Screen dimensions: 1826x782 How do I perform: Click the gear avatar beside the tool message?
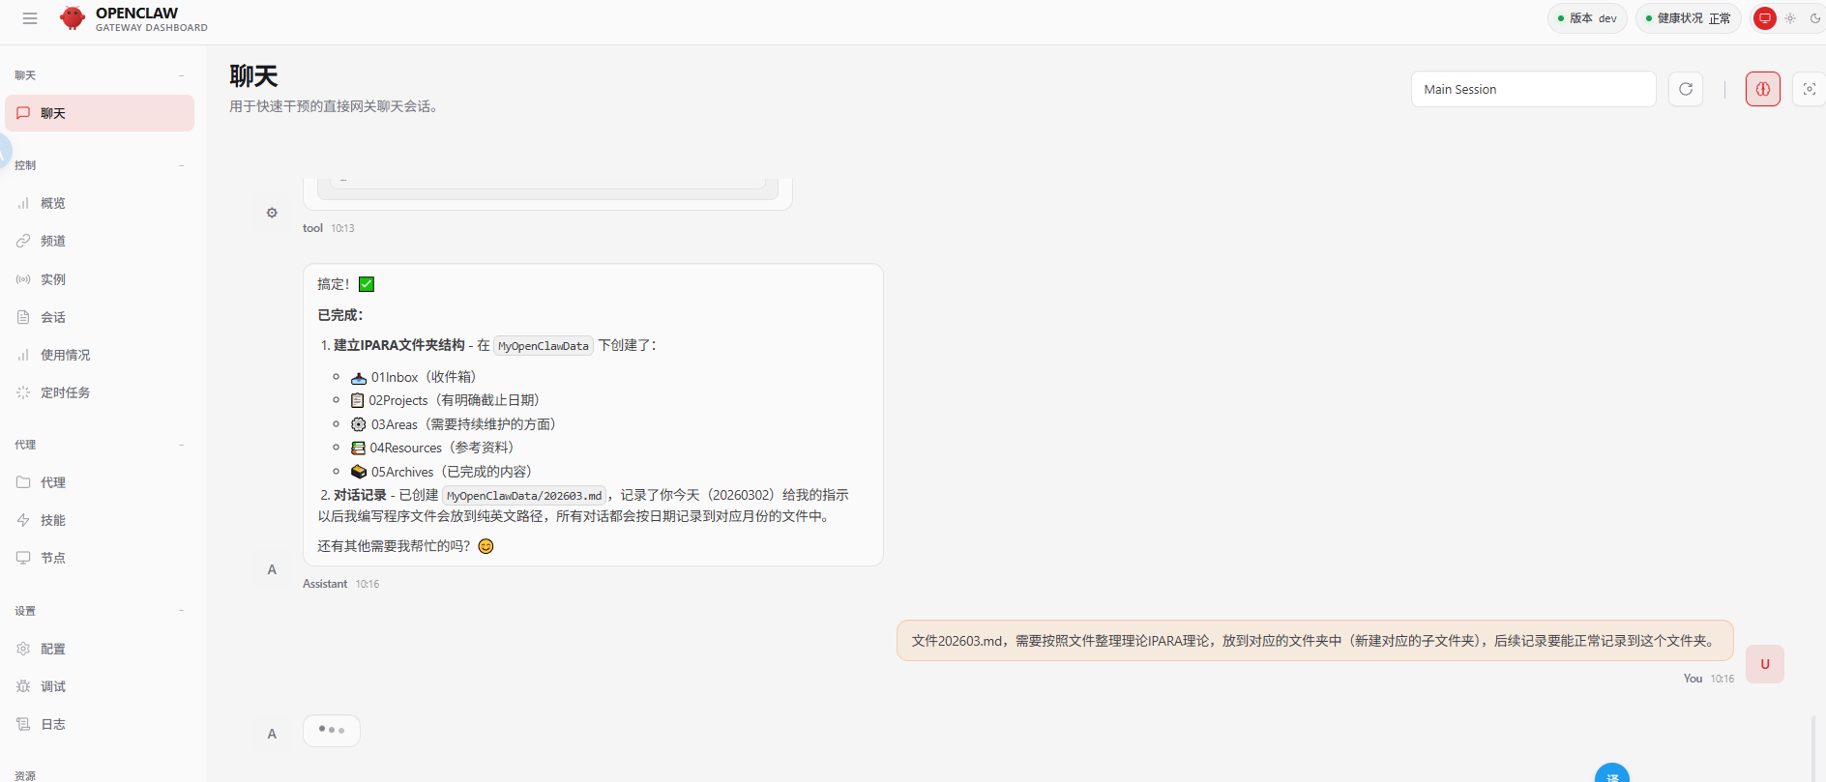point(272,213)
